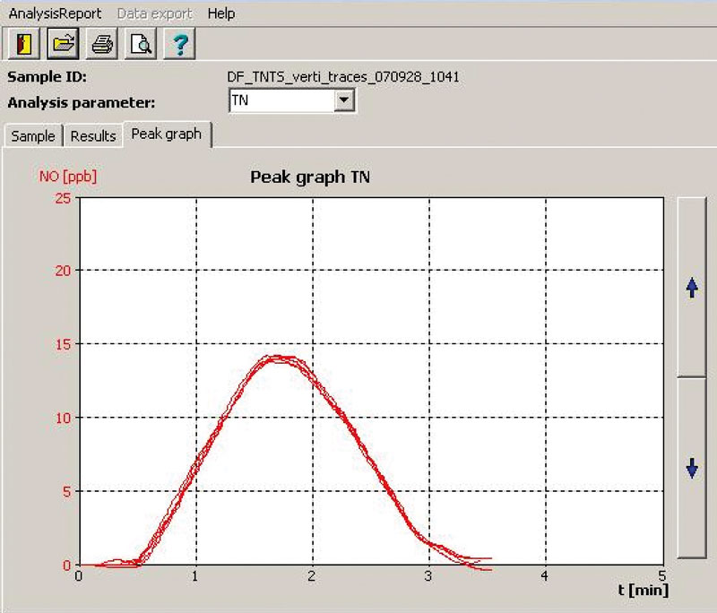The image size is (717, 613).
Task: Click the y-axis value 10
Action: 63,418
